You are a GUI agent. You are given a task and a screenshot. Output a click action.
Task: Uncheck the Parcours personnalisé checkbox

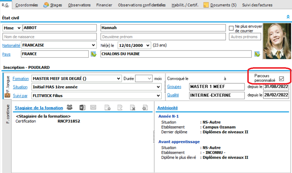pyautogui.click(x=281, y=78)
